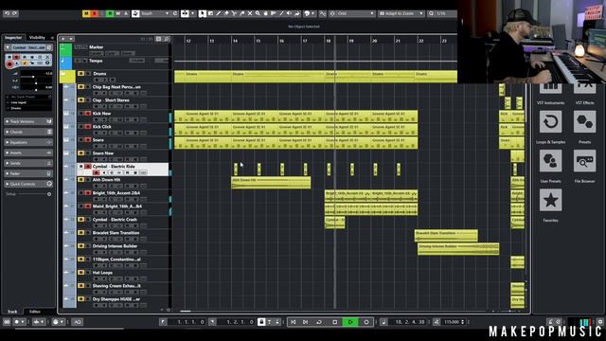Click the Record transport button
Viewport: 606px width, 341px height.
[366, 322]
